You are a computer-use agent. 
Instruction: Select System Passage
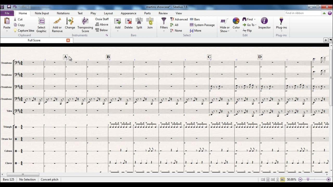(x=202, y=25)
